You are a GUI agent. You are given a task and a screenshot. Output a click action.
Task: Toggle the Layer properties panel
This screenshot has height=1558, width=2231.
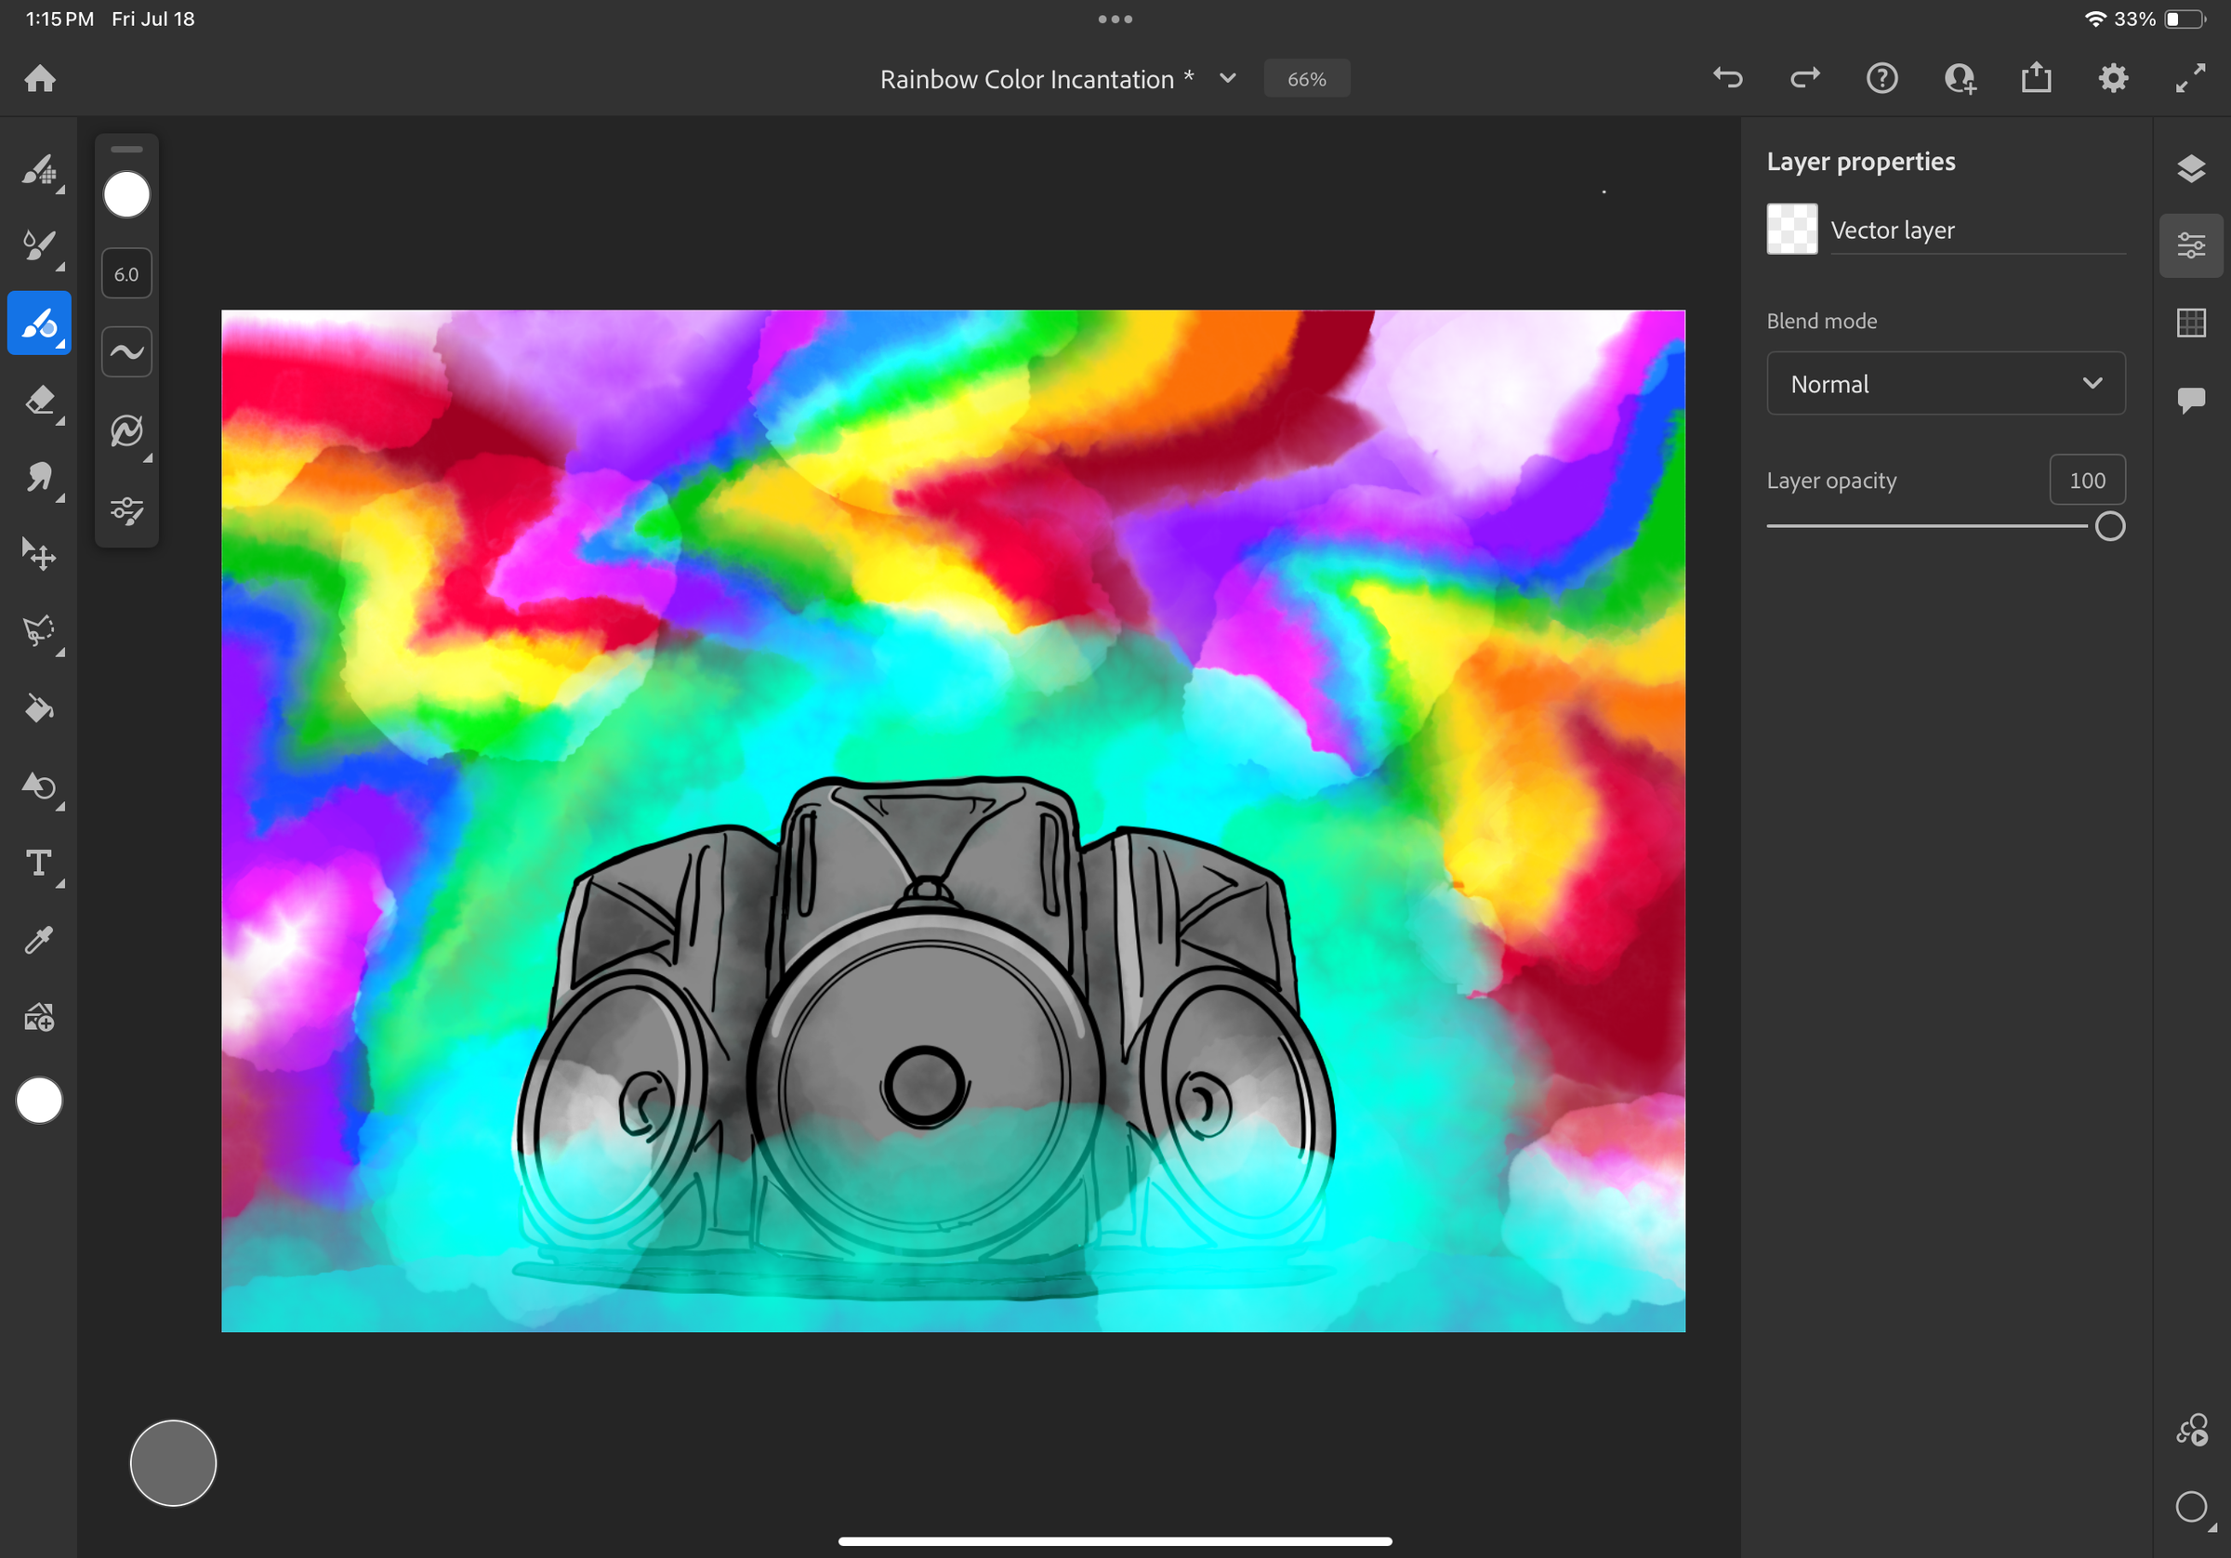point(2191,246)
